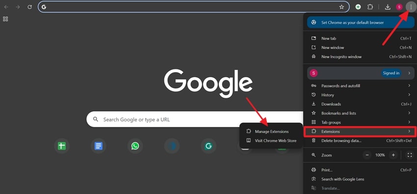Open the profile avatar in toolbar
Screen dimensions: 417x194
click(399, 7)
